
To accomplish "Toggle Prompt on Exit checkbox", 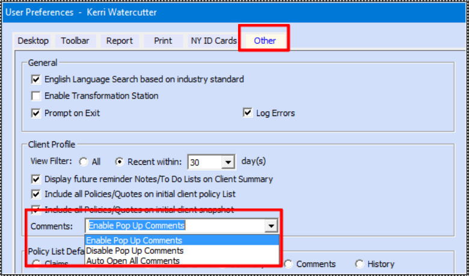I will click(x=36, y=113).
